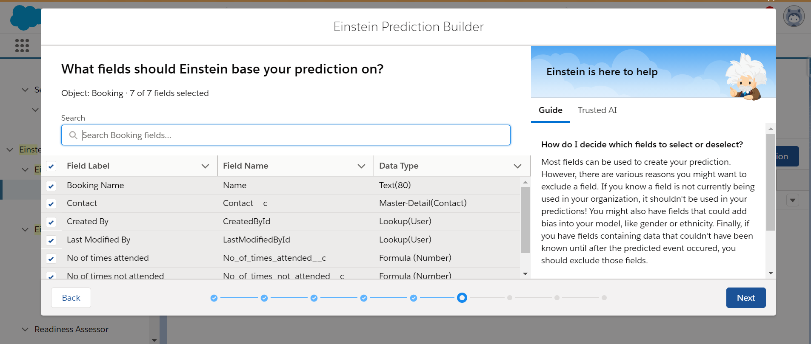Image resolution: width=811 pixels, height=344 pixels.
Task: Switch to the Trusted AI tab
Action: 597,110
